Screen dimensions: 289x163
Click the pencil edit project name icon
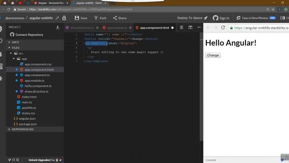click(x=57, y=18)
